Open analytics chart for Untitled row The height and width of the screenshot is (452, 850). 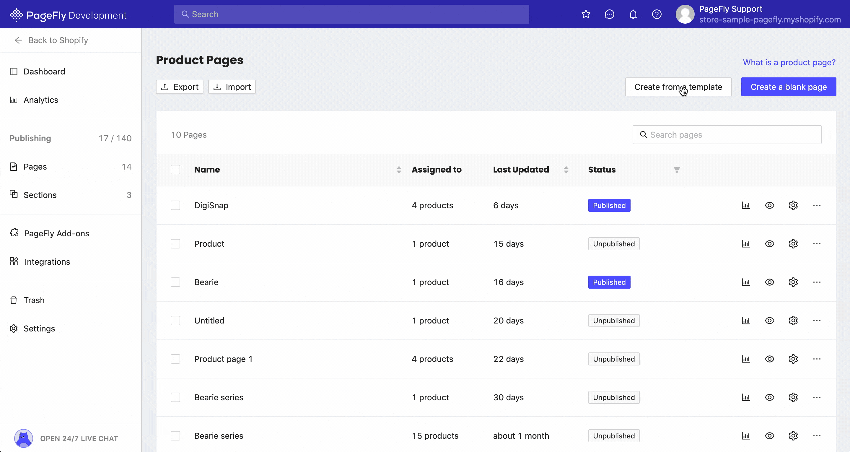(x=746, y=321)
